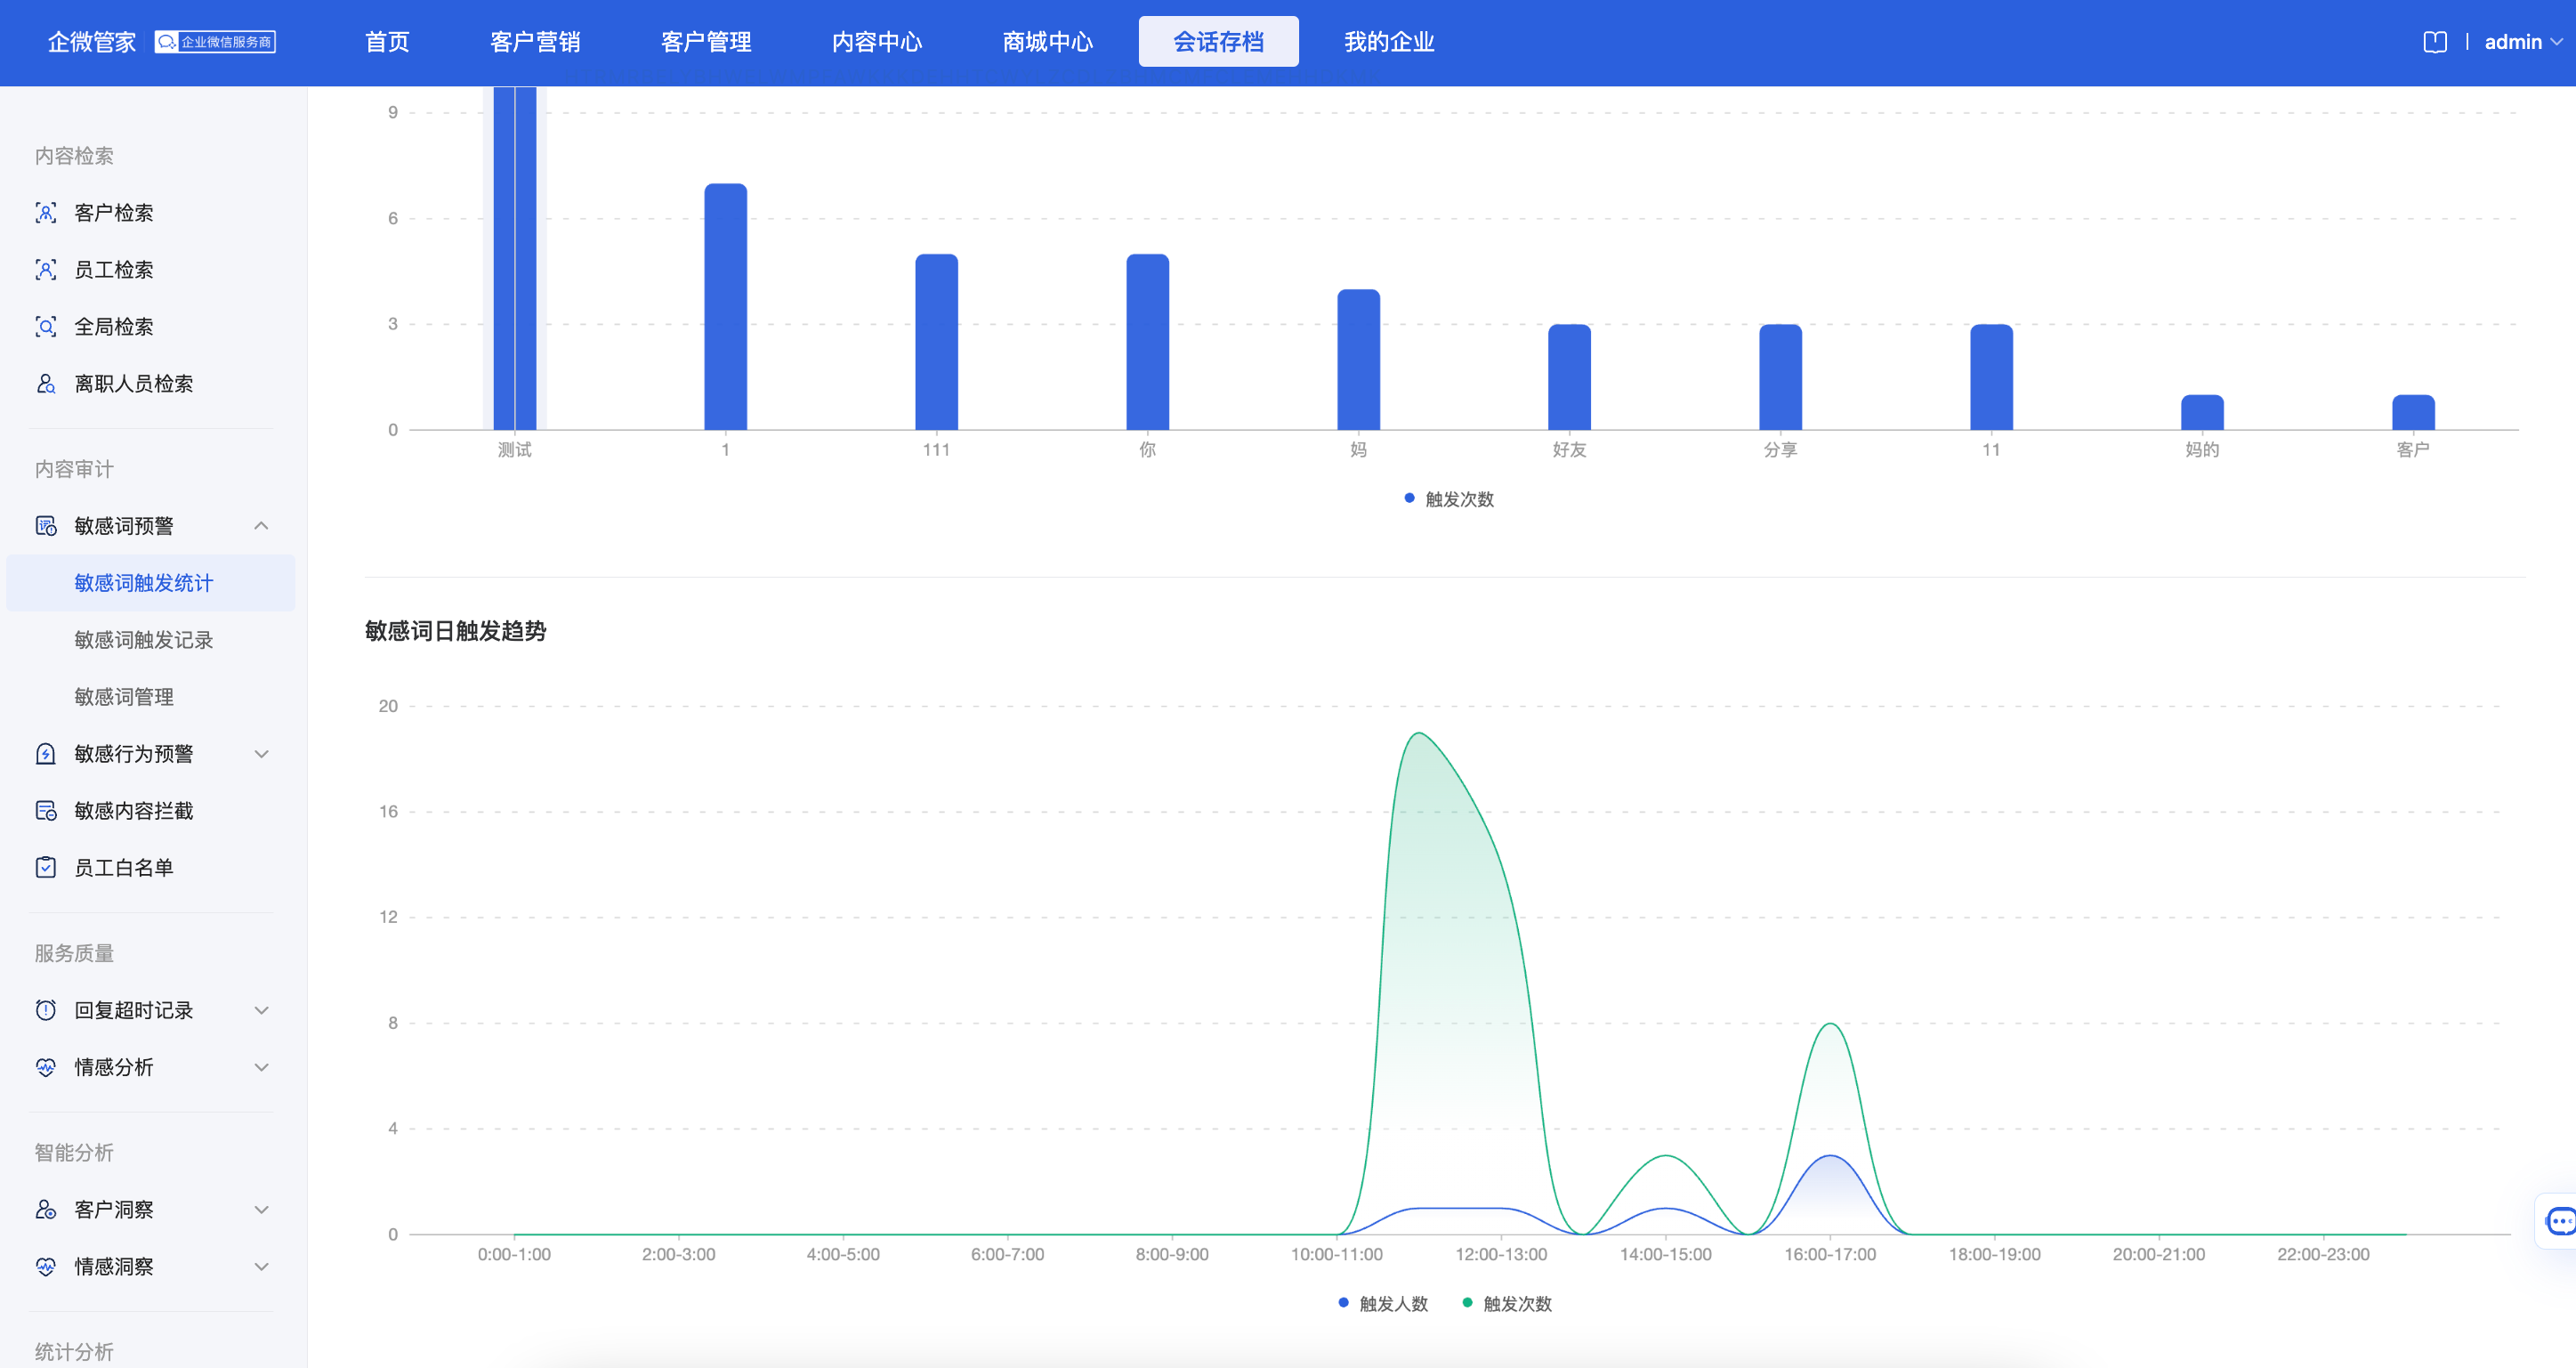Expand the 客户洞察 chevron
Viewport: 2576px width, 1368px height.
click(x=261, y=1210)
